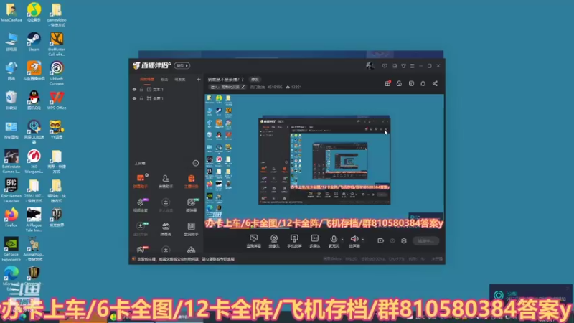Switch to the last scene tab before the plus
The width and height of the screenshot is (574, 323).
tap(180, 80)
